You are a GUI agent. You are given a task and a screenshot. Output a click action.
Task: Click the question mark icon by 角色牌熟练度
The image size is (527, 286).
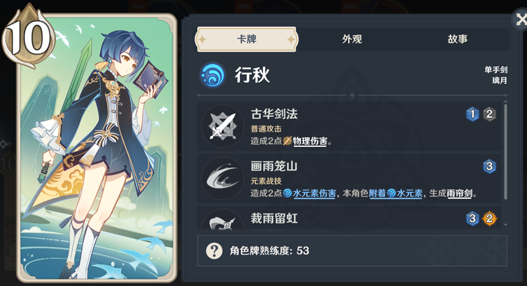pyautogui.click(x=214, y=251)
